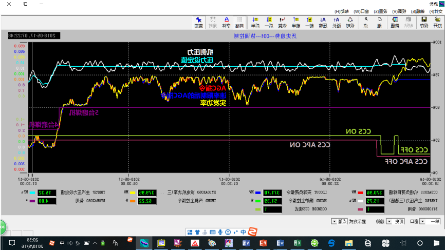This screenshot has height=250, width=445.
Task: Click the 延长 (Extend time) icon
Action: 336,22
